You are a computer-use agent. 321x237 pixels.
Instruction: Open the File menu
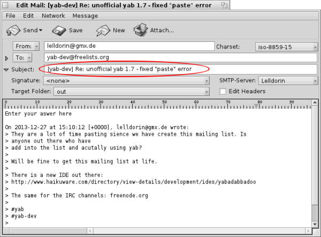[11, 16]
